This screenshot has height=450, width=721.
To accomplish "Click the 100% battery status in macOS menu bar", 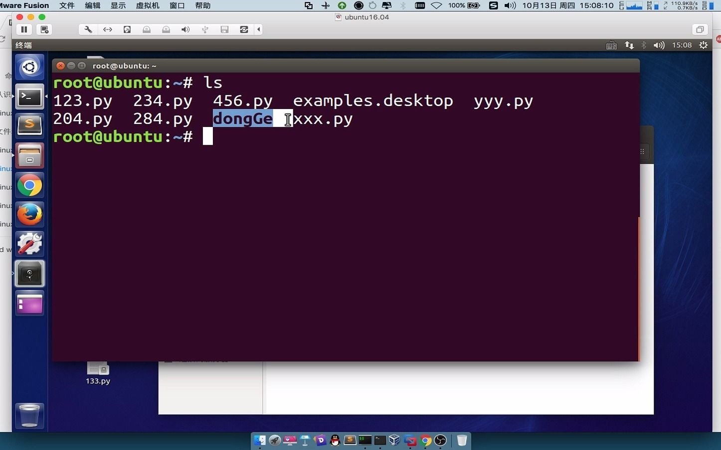I will [x=464, y=5].
